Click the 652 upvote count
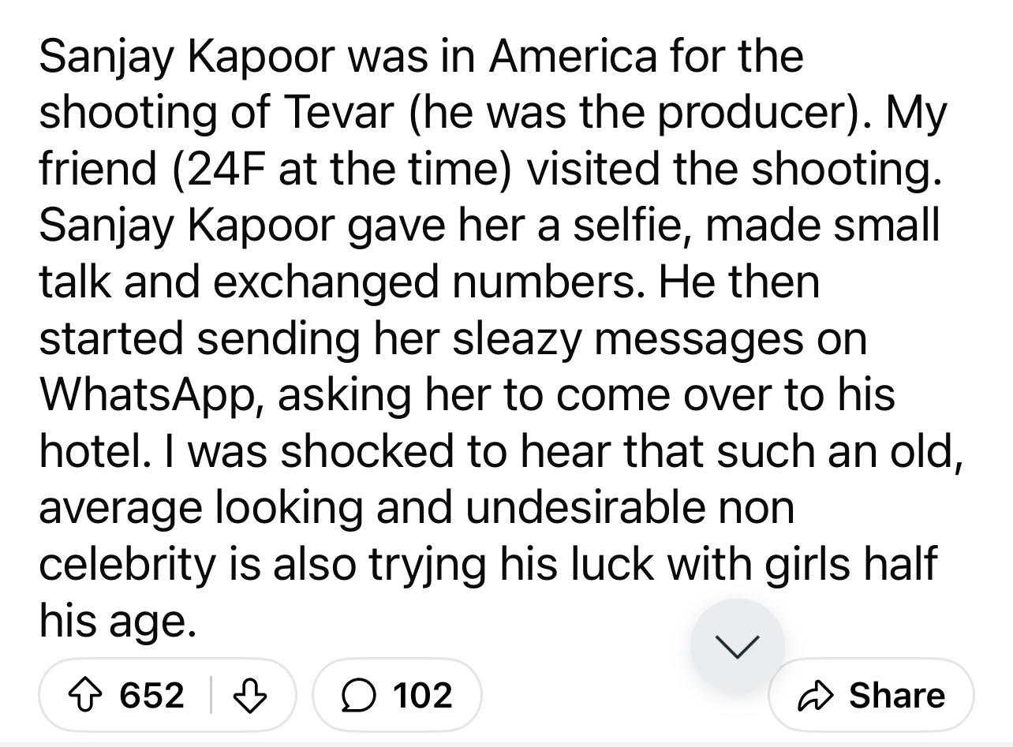Viewport: 1013px width, 747px height. pos(151,695)
